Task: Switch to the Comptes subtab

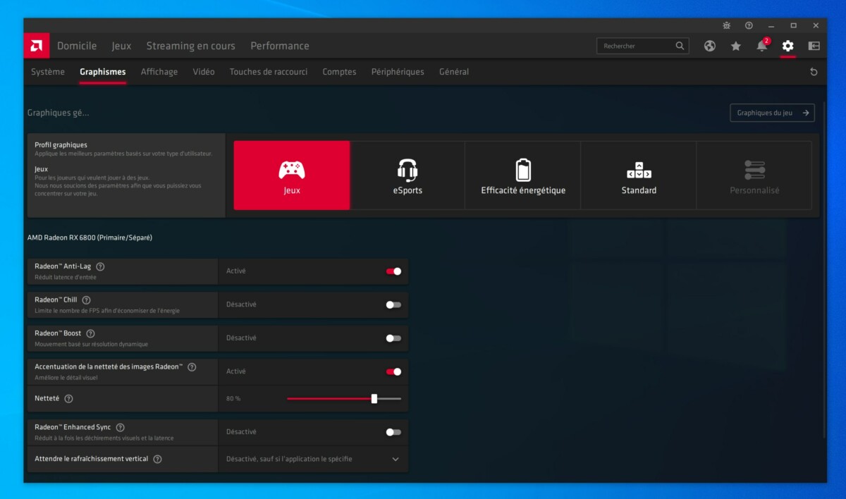Action: click(339, 72)
